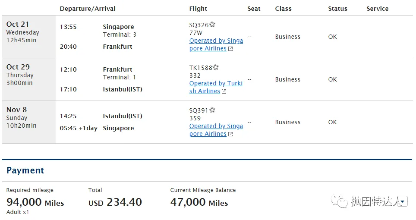The width and height of the screenshot is (416, 220).
Task: Click the Payment section heading
Action: [x=25, y=170]
